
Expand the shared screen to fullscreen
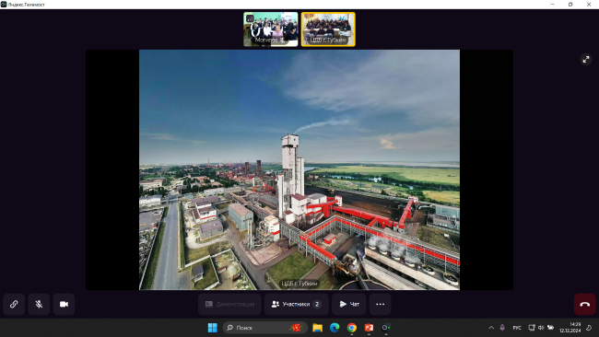[x=586, y=60]
